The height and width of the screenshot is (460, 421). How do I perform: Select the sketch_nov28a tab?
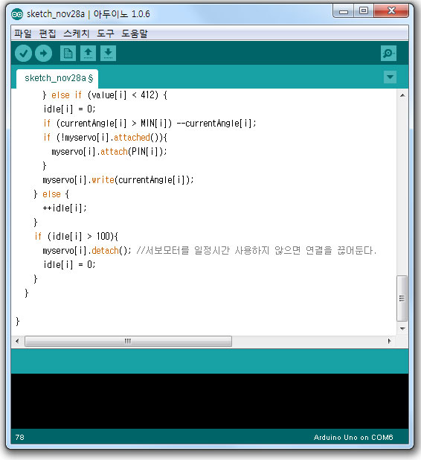click(x=57, y=79)
